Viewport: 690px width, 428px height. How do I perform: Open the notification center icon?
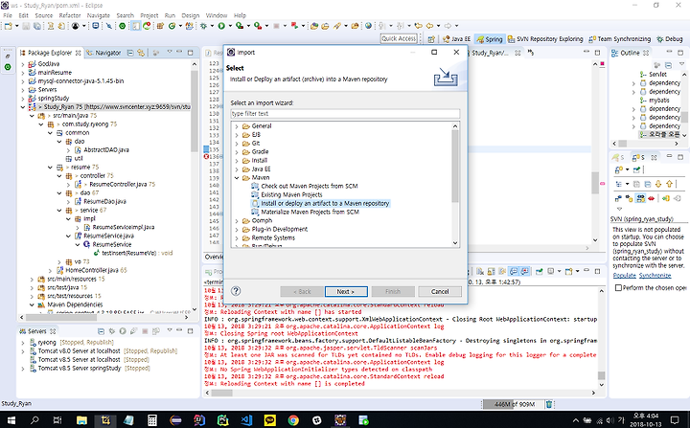[675, 419]
